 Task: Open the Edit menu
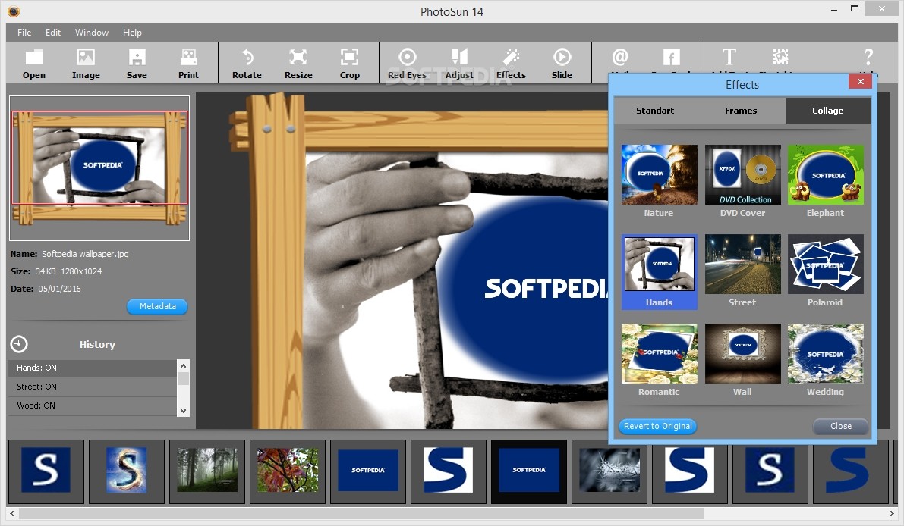pos(53,33)
